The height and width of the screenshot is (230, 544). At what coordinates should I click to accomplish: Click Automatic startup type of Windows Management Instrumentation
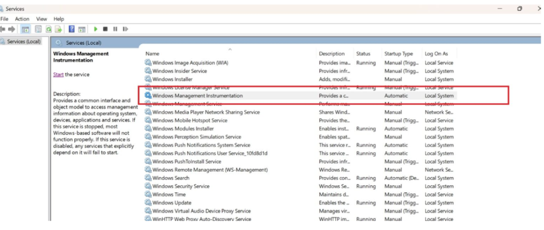[x=396, y=96]
